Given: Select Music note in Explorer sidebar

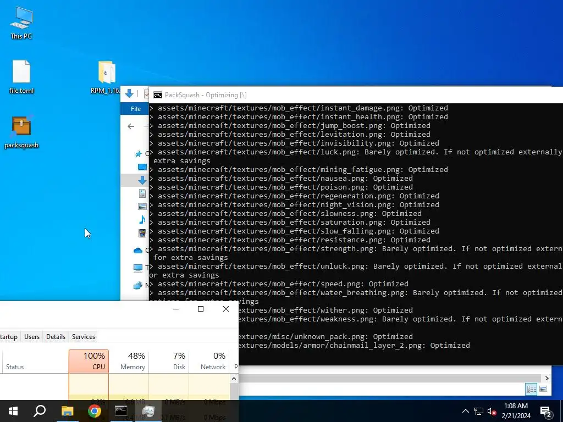Looking at the screenshot, I should tap(142, 220).
